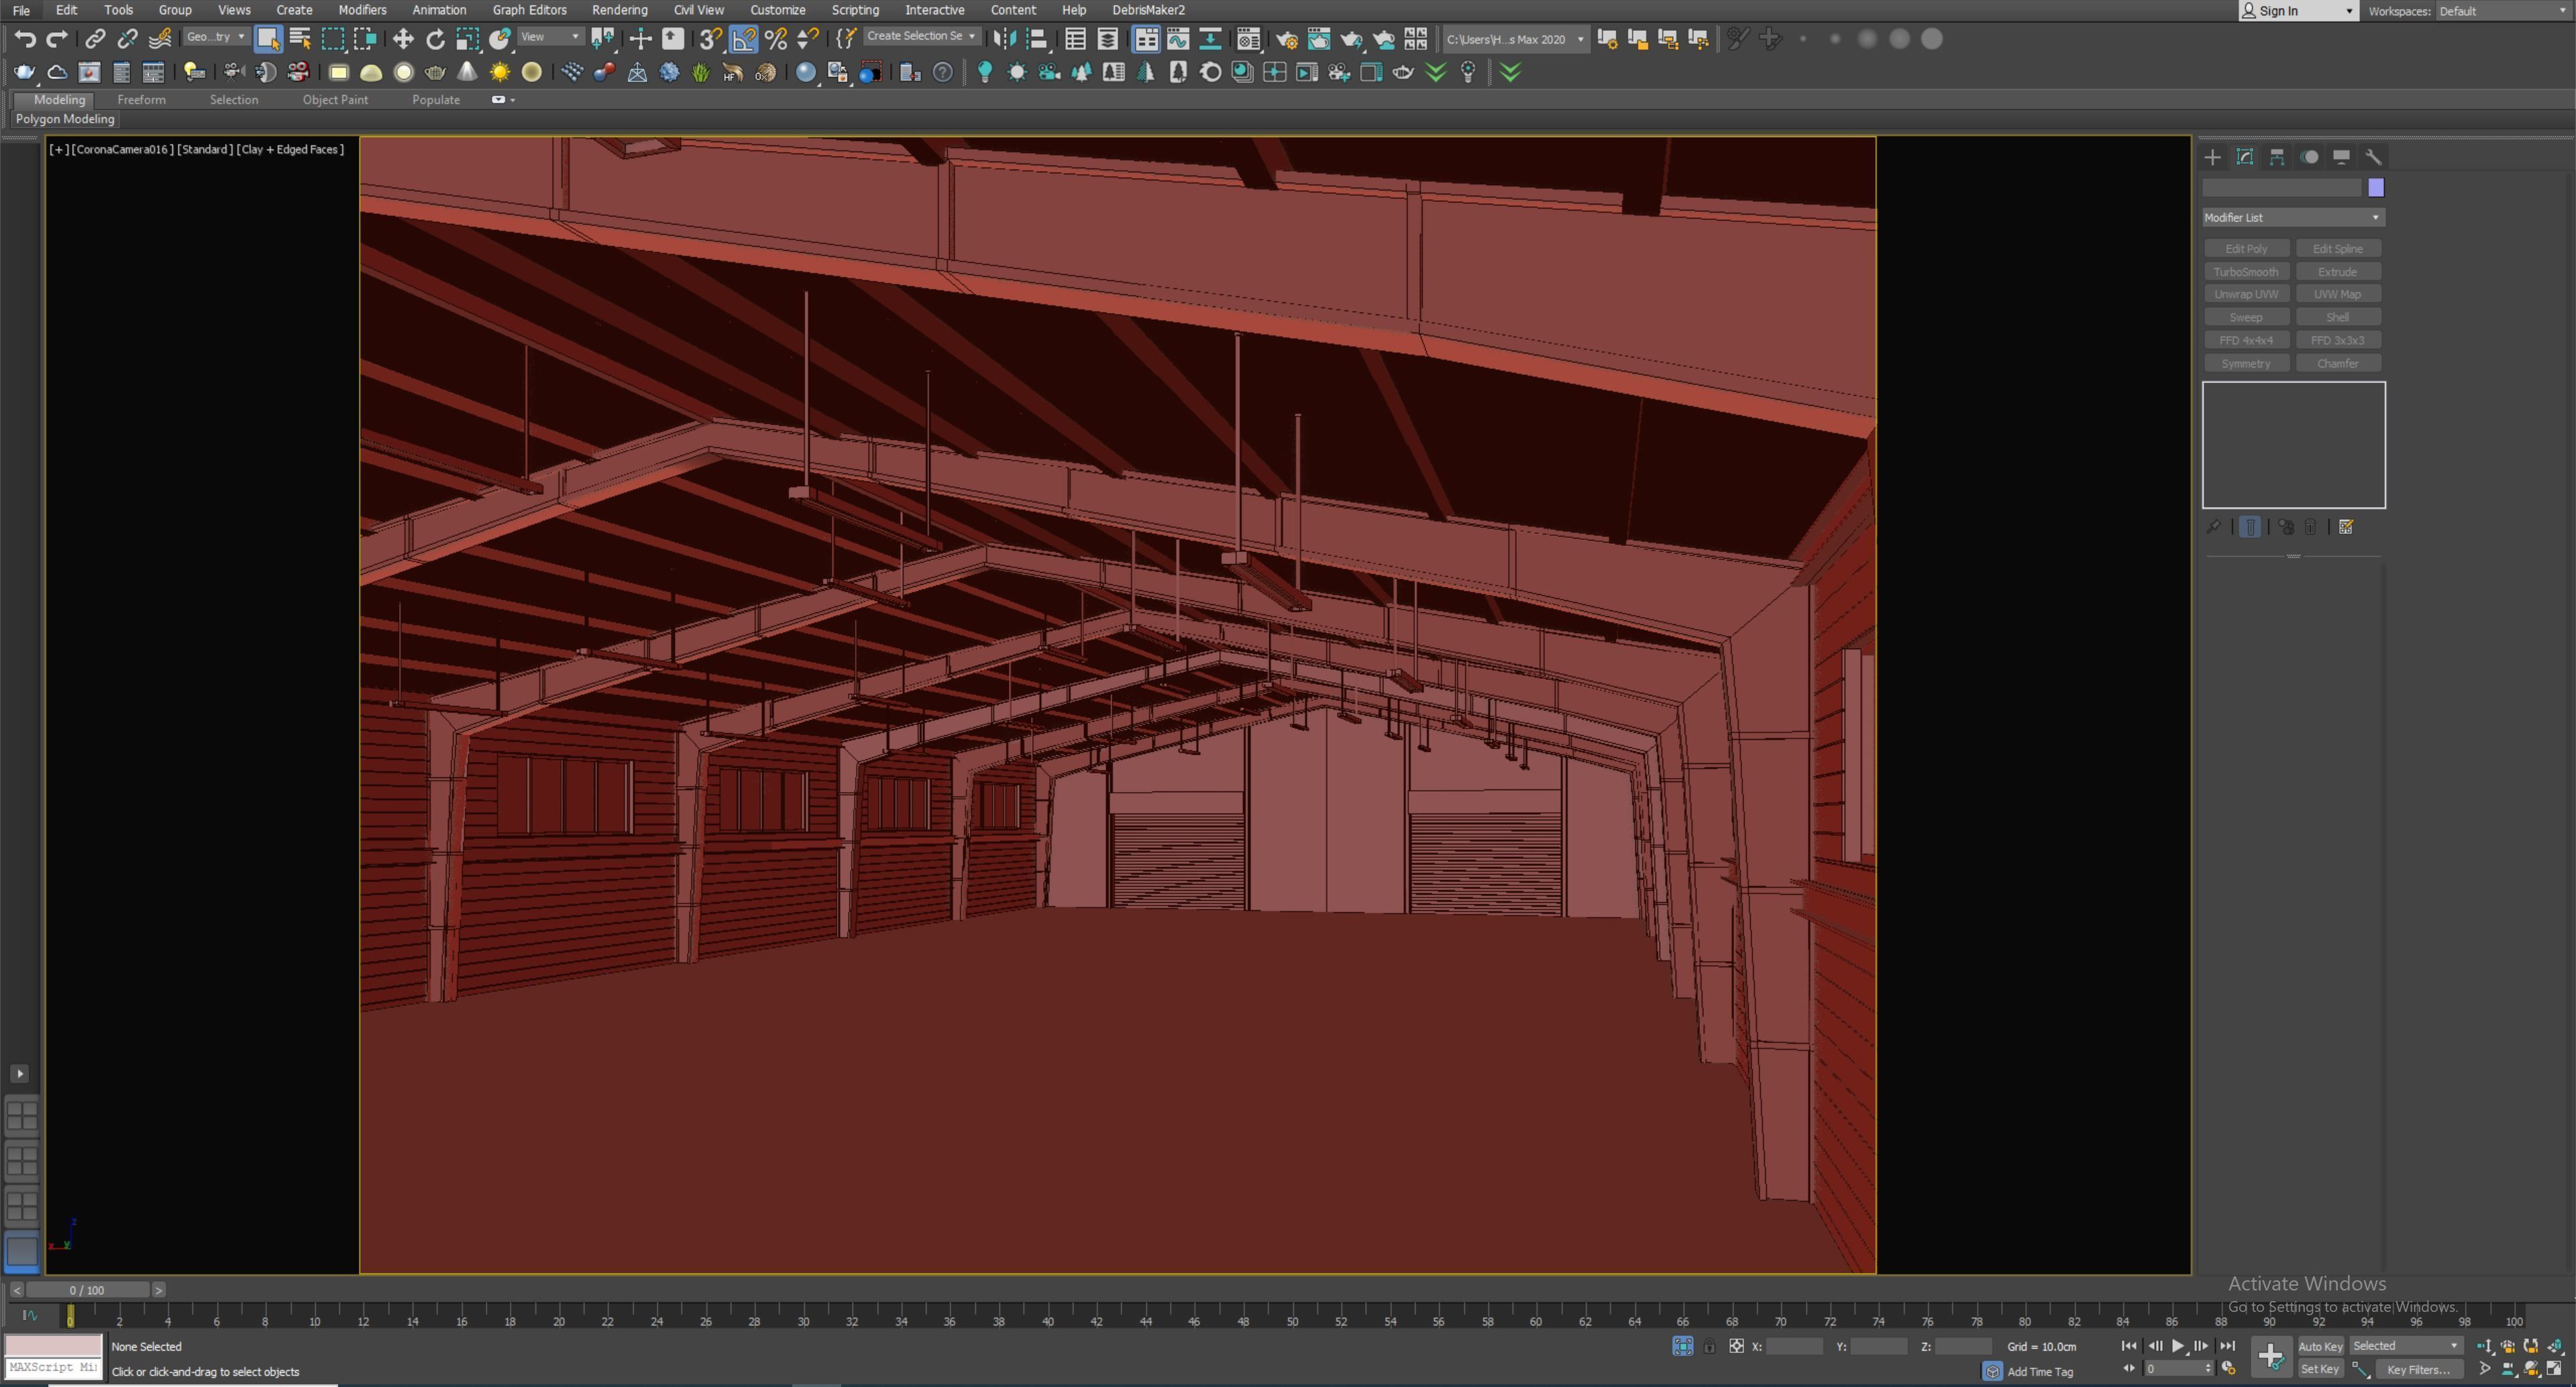
Task: Open the Display tab in command panel
Action: tap(2341, 157)
